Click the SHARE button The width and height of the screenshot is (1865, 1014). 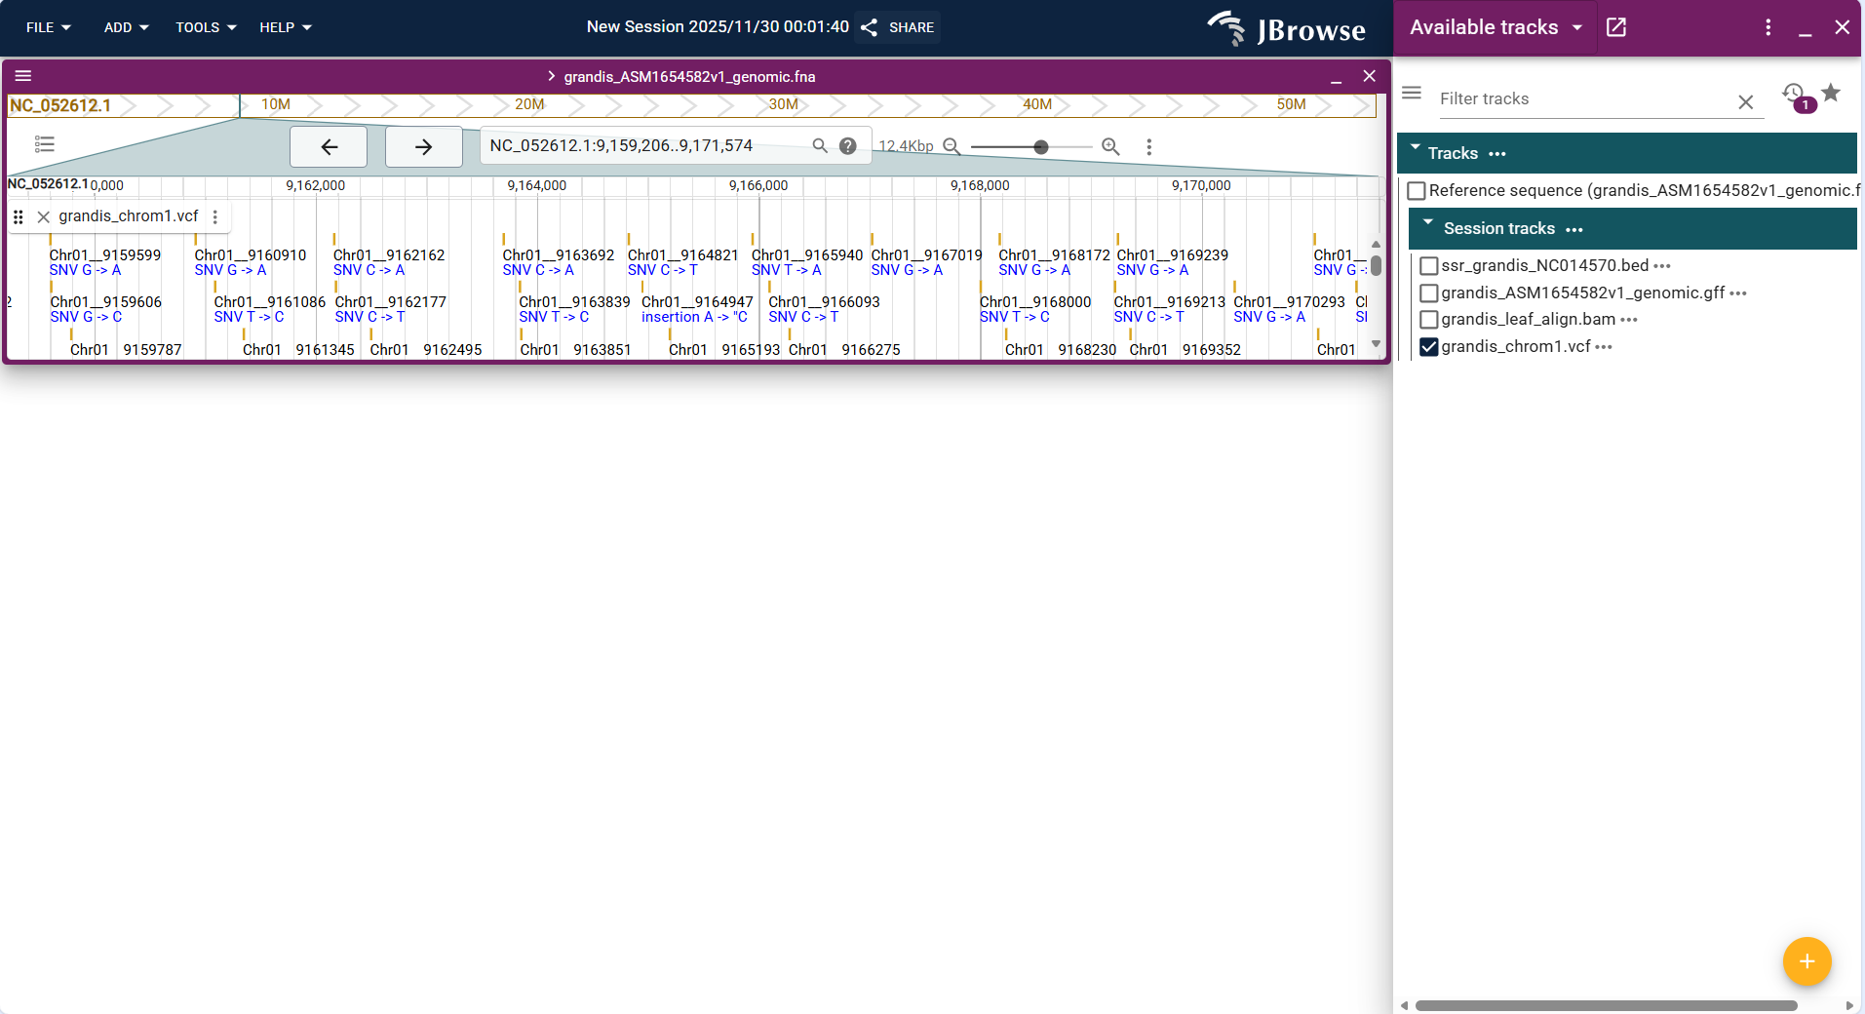click(x=898, y=27)
